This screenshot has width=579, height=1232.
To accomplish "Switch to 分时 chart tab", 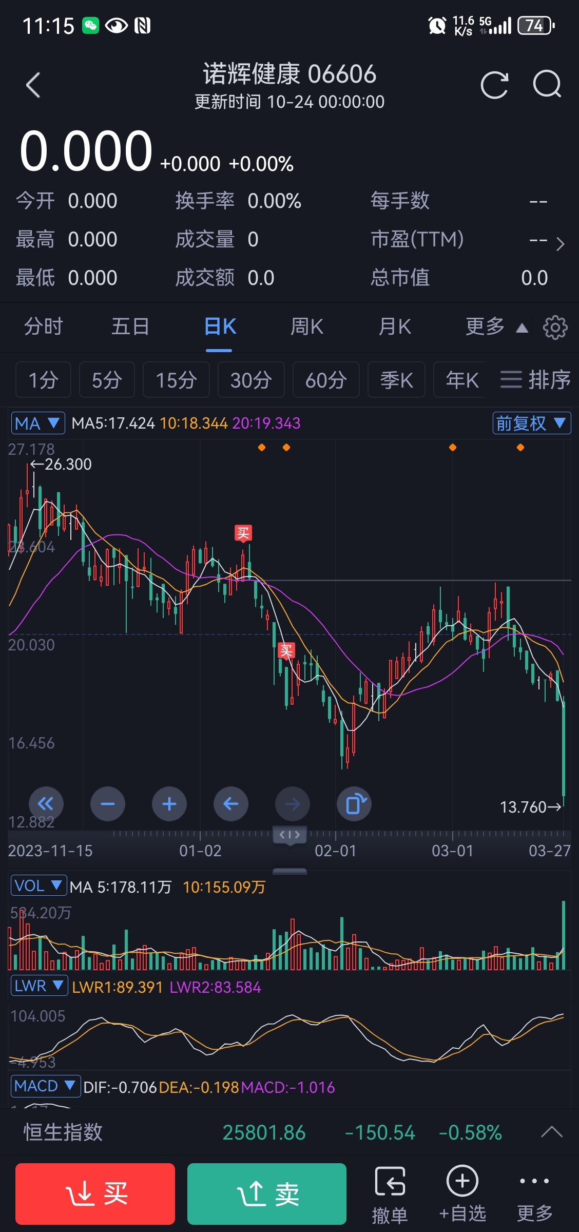I will coord(44,326).
